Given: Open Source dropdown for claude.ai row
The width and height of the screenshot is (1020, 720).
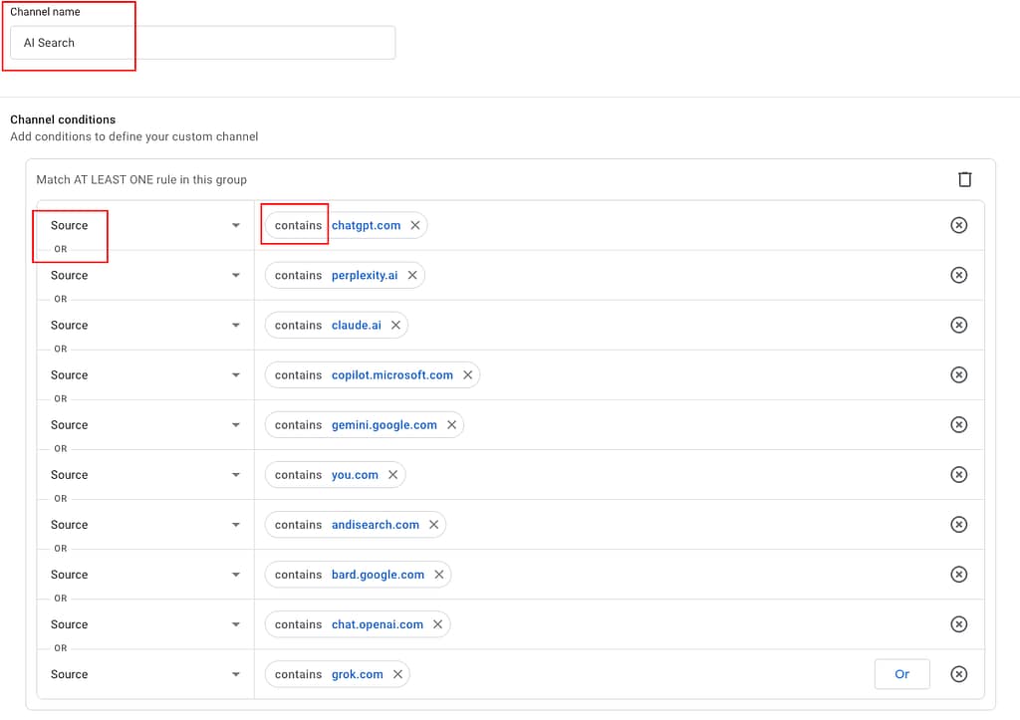Looking at the screenshot, I should (x=145, y=325).
